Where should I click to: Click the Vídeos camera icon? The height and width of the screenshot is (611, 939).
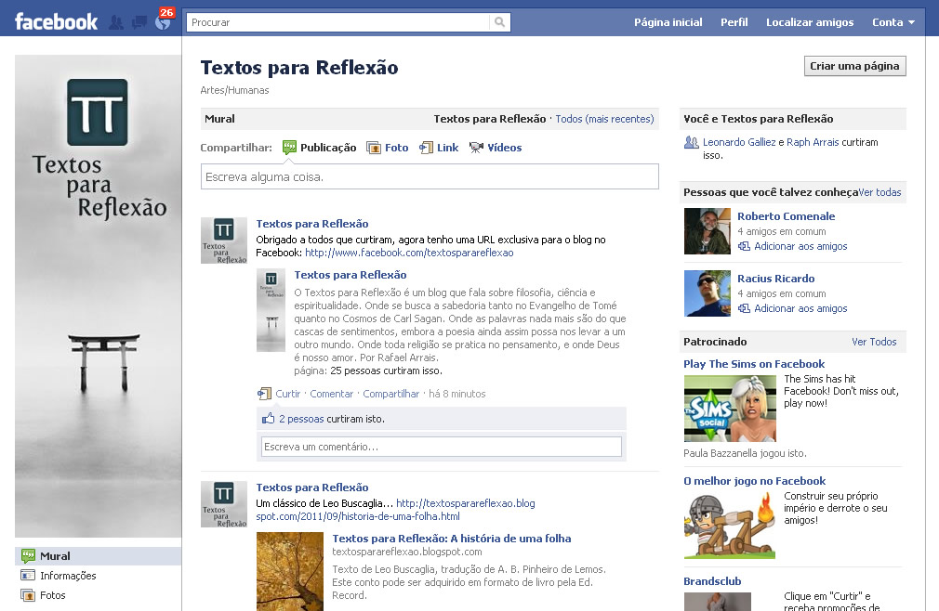point(476,148)
